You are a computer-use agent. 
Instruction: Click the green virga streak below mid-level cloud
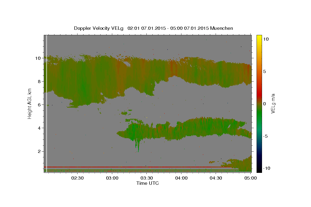(138, 146)
